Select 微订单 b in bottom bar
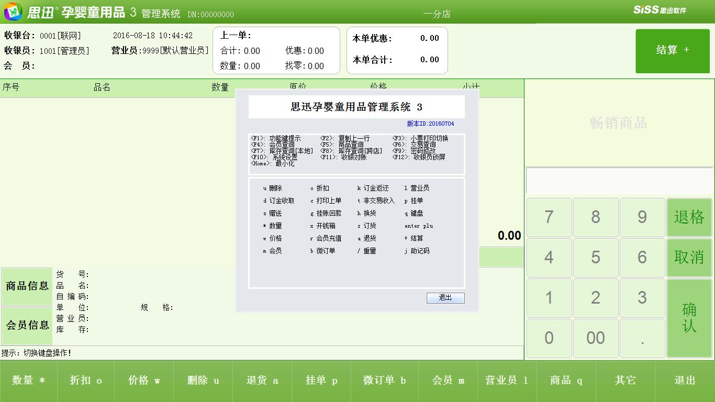The width and height of the screenshot is (715, 402). 385,381
